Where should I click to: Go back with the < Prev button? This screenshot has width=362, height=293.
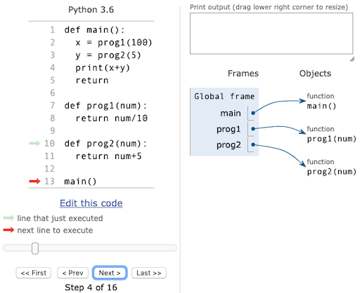point(72,273)
